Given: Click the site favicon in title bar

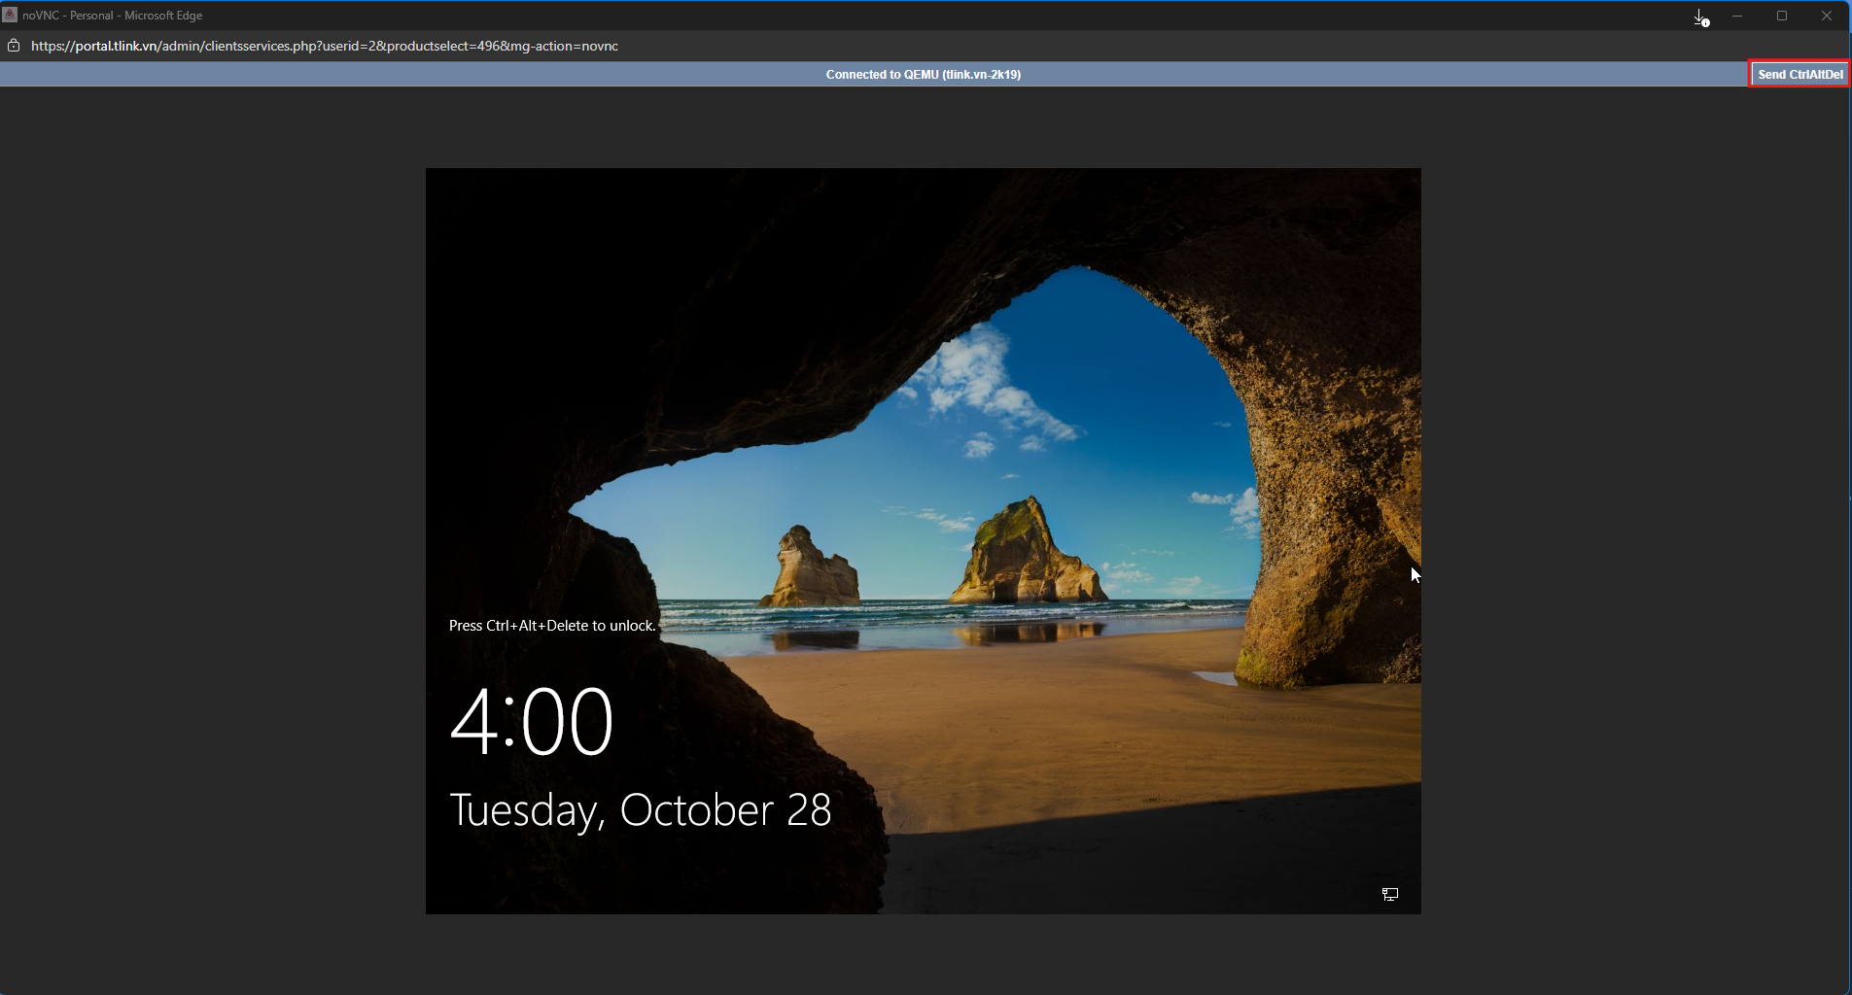Looking at the screenshot, I should (x=10, y=15).
